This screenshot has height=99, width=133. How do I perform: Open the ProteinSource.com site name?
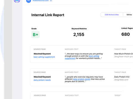click(41, 1)
